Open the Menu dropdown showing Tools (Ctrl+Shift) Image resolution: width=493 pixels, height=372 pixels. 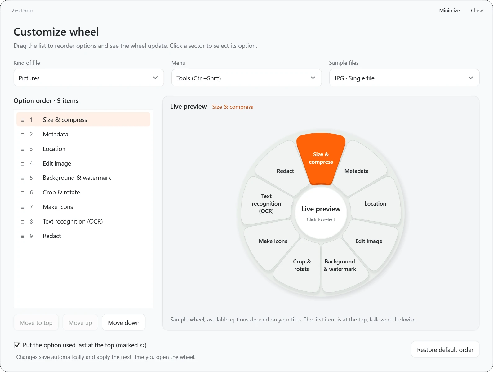pos(246,78)
